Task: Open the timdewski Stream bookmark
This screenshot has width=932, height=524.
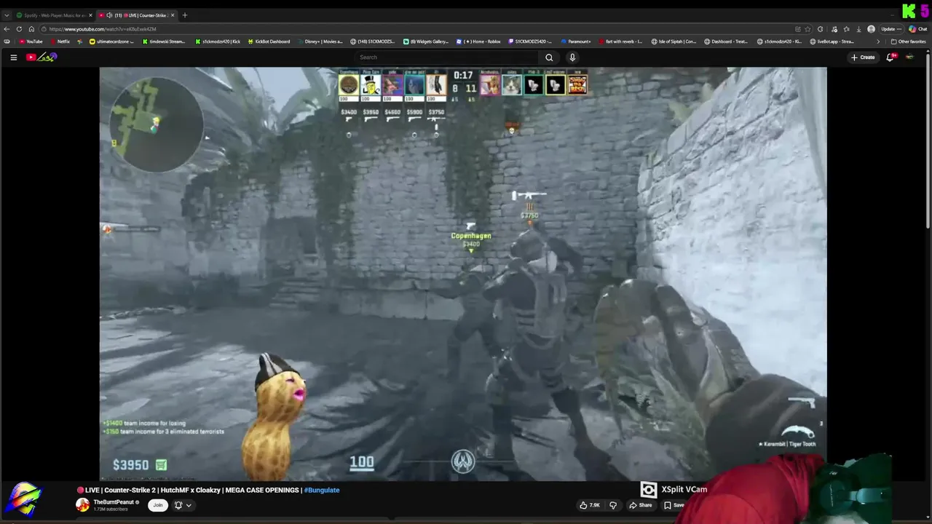Action: pos(164,41)
